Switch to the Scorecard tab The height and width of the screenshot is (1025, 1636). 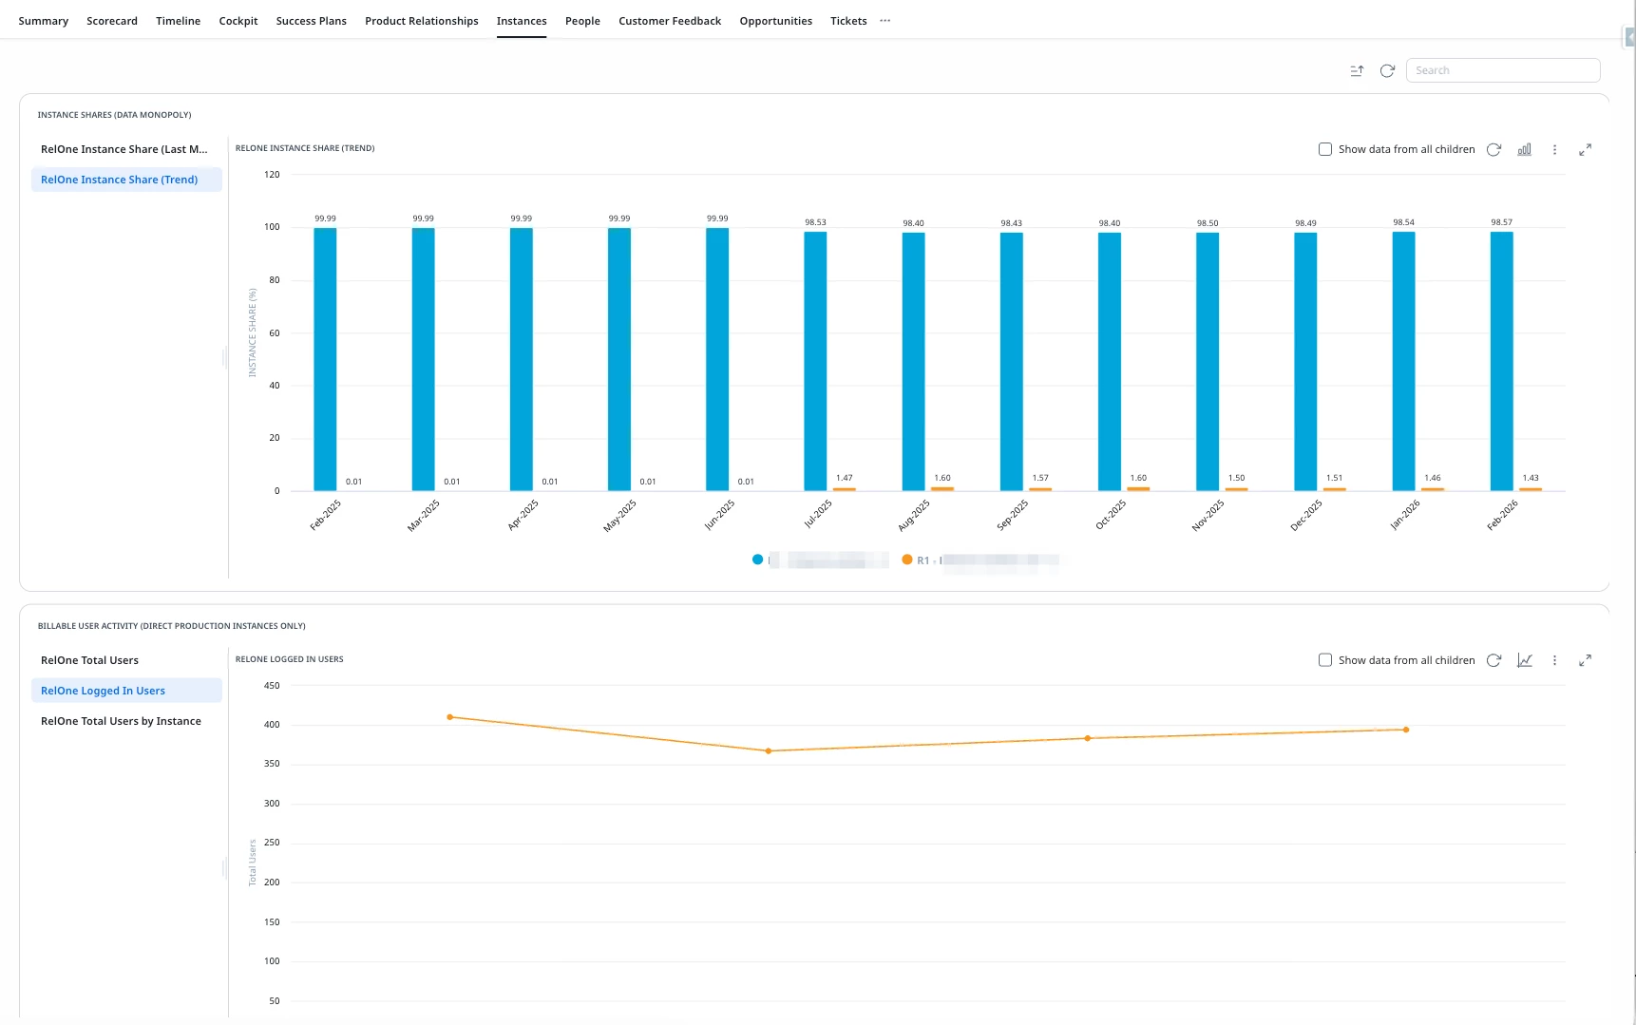click(112, 21)
